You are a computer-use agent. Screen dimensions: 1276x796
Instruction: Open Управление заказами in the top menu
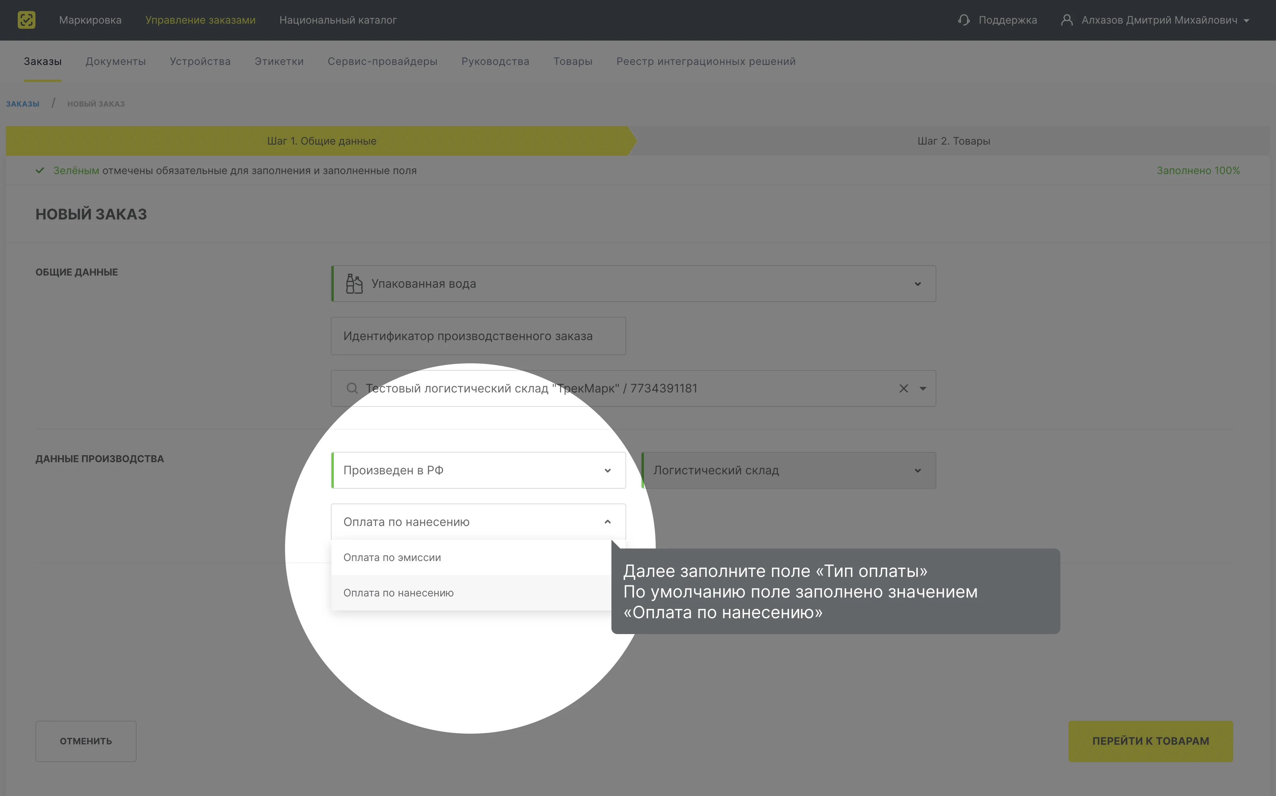[x=200, y=20]
